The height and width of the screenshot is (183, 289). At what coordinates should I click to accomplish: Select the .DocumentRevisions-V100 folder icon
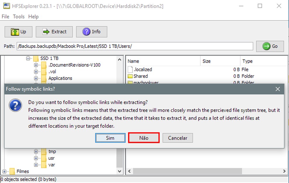44,65
